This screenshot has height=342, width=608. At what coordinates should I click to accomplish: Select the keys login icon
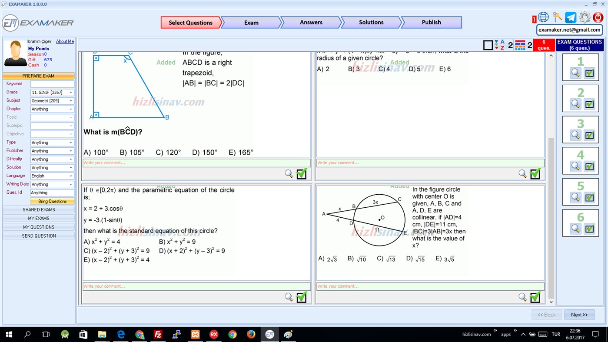coord(558,17)
